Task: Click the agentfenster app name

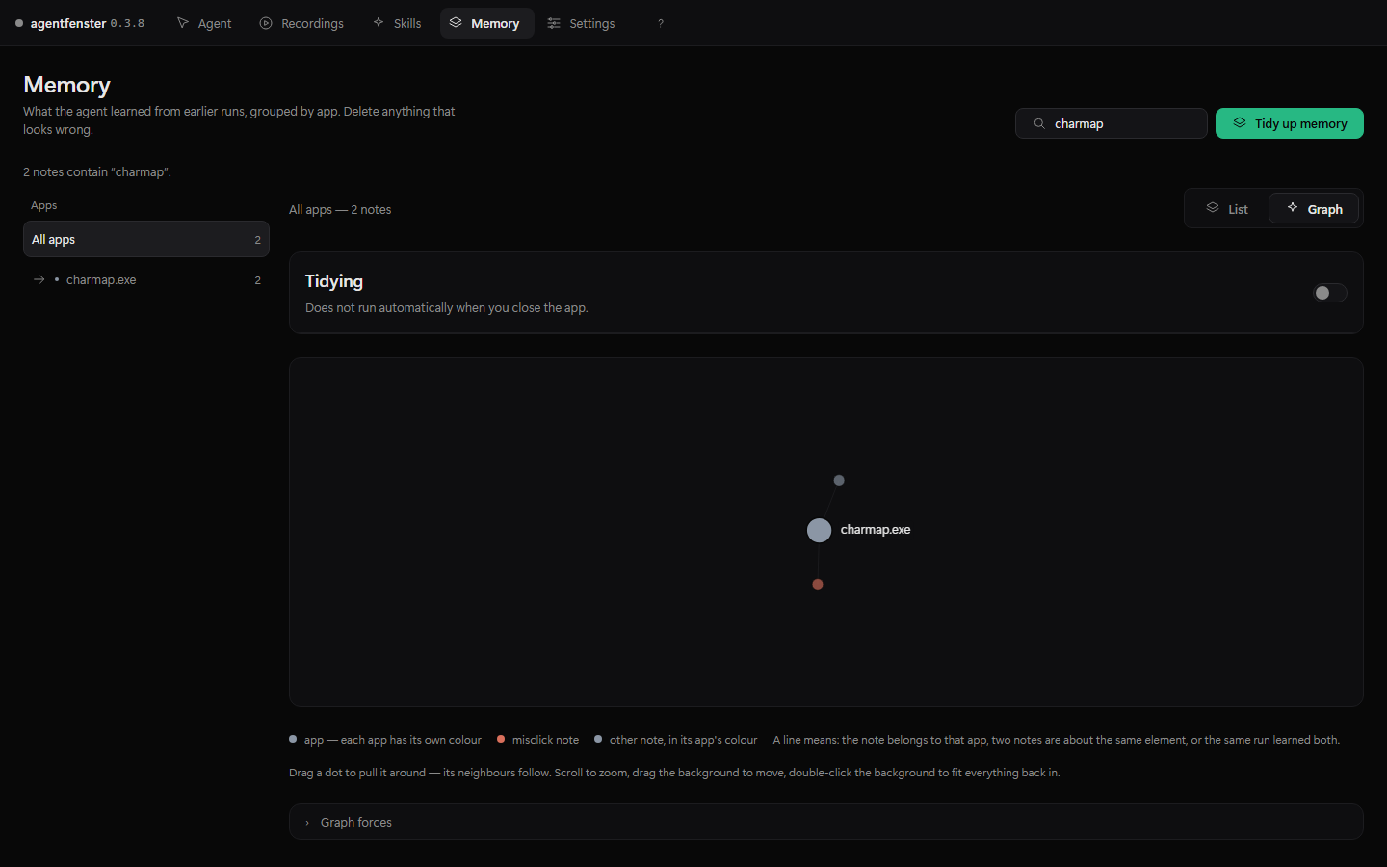Action: click(68, 23)
